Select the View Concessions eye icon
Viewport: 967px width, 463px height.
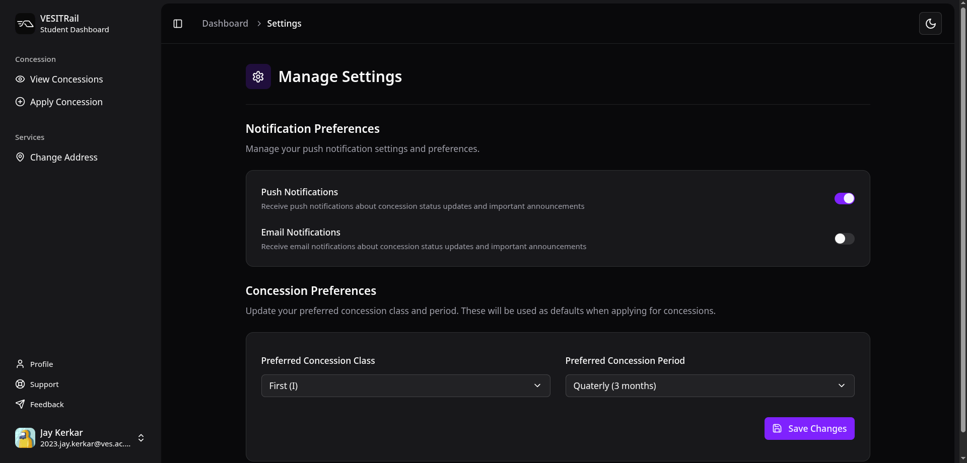pyautogui.click(x=20, y=79)
